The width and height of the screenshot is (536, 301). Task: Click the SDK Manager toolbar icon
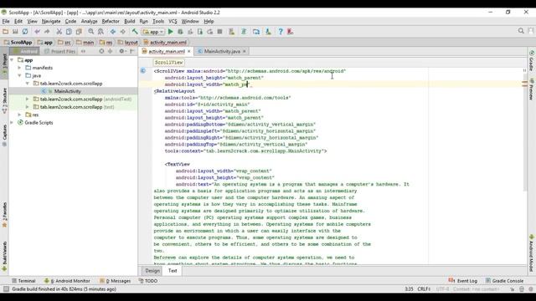[268, 32]
